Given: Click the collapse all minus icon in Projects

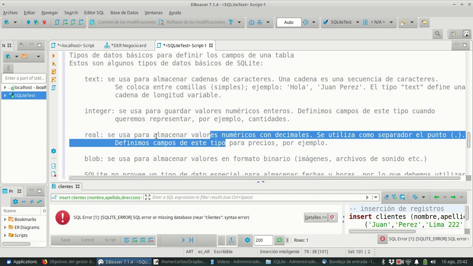Looking at the screenshot, I should 23,202.
